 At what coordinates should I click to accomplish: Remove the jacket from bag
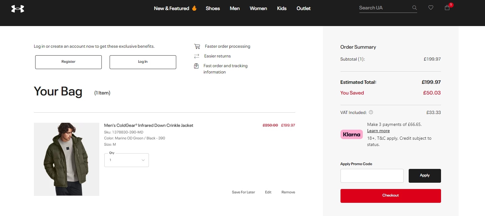288,192
